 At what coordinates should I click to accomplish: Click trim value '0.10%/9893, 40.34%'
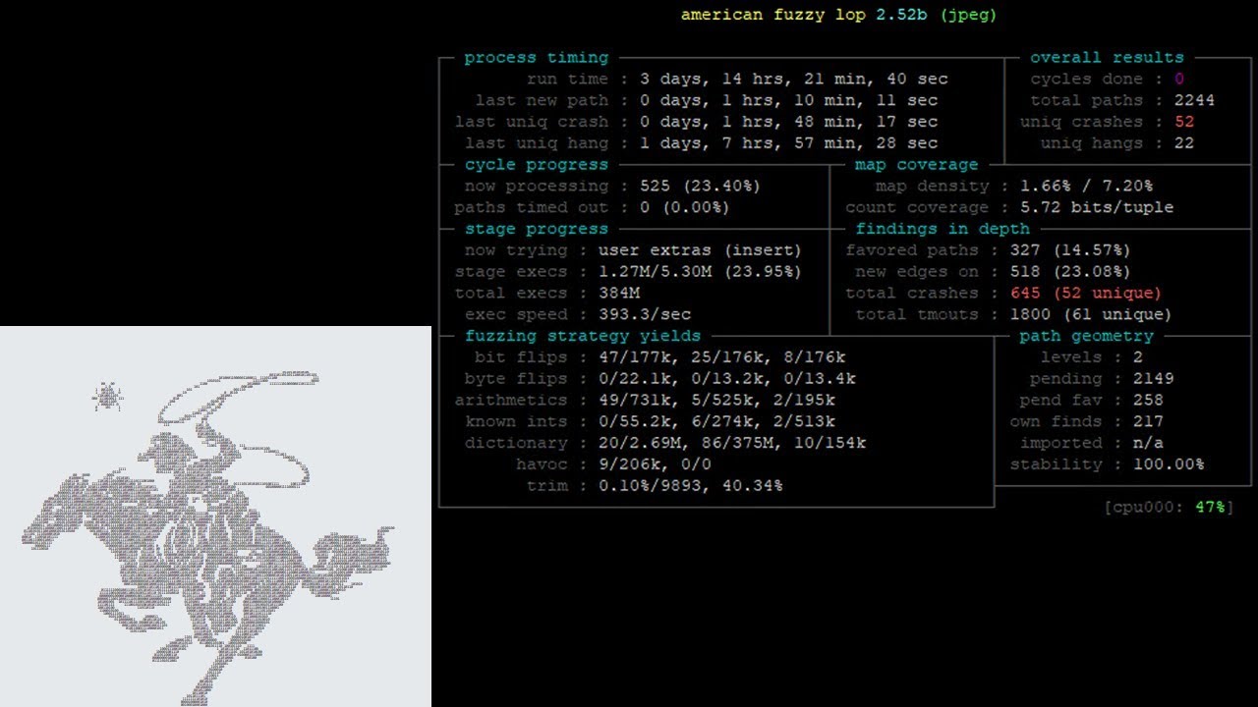click(x=690, y=486)
